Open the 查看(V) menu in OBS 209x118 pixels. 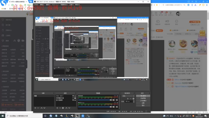point(48,5)
